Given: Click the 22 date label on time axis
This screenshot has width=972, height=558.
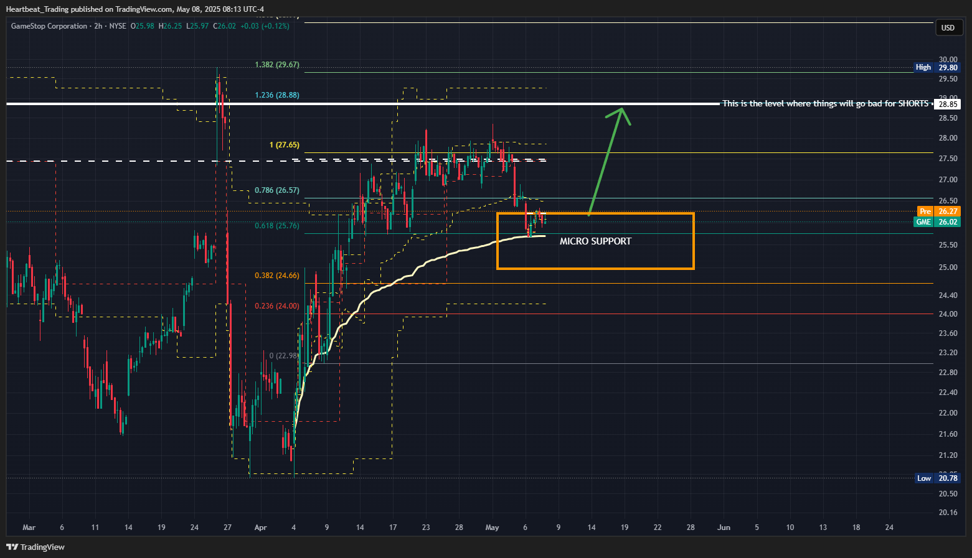Looking at the screenshot, I should pyautogui.click(x=658, y=528).
